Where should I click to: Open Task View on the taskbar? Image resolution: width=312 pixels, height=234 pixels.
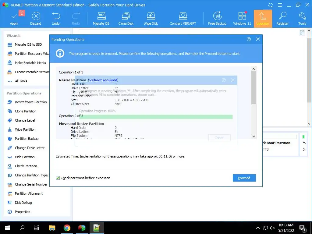pyautogui.click(x=37, y=228)
